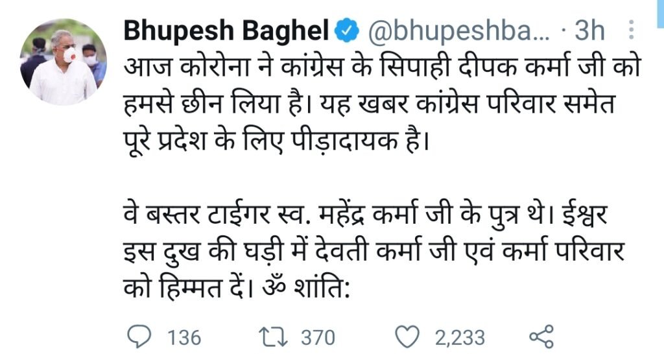The image size is (664, 354).
Task: Like the tweet with the heart icon
Action: [x=408, y=336]
